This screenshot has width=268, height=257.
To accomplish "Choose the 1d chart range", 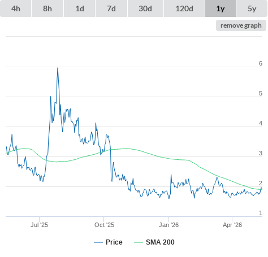I will tap(80, 8).
